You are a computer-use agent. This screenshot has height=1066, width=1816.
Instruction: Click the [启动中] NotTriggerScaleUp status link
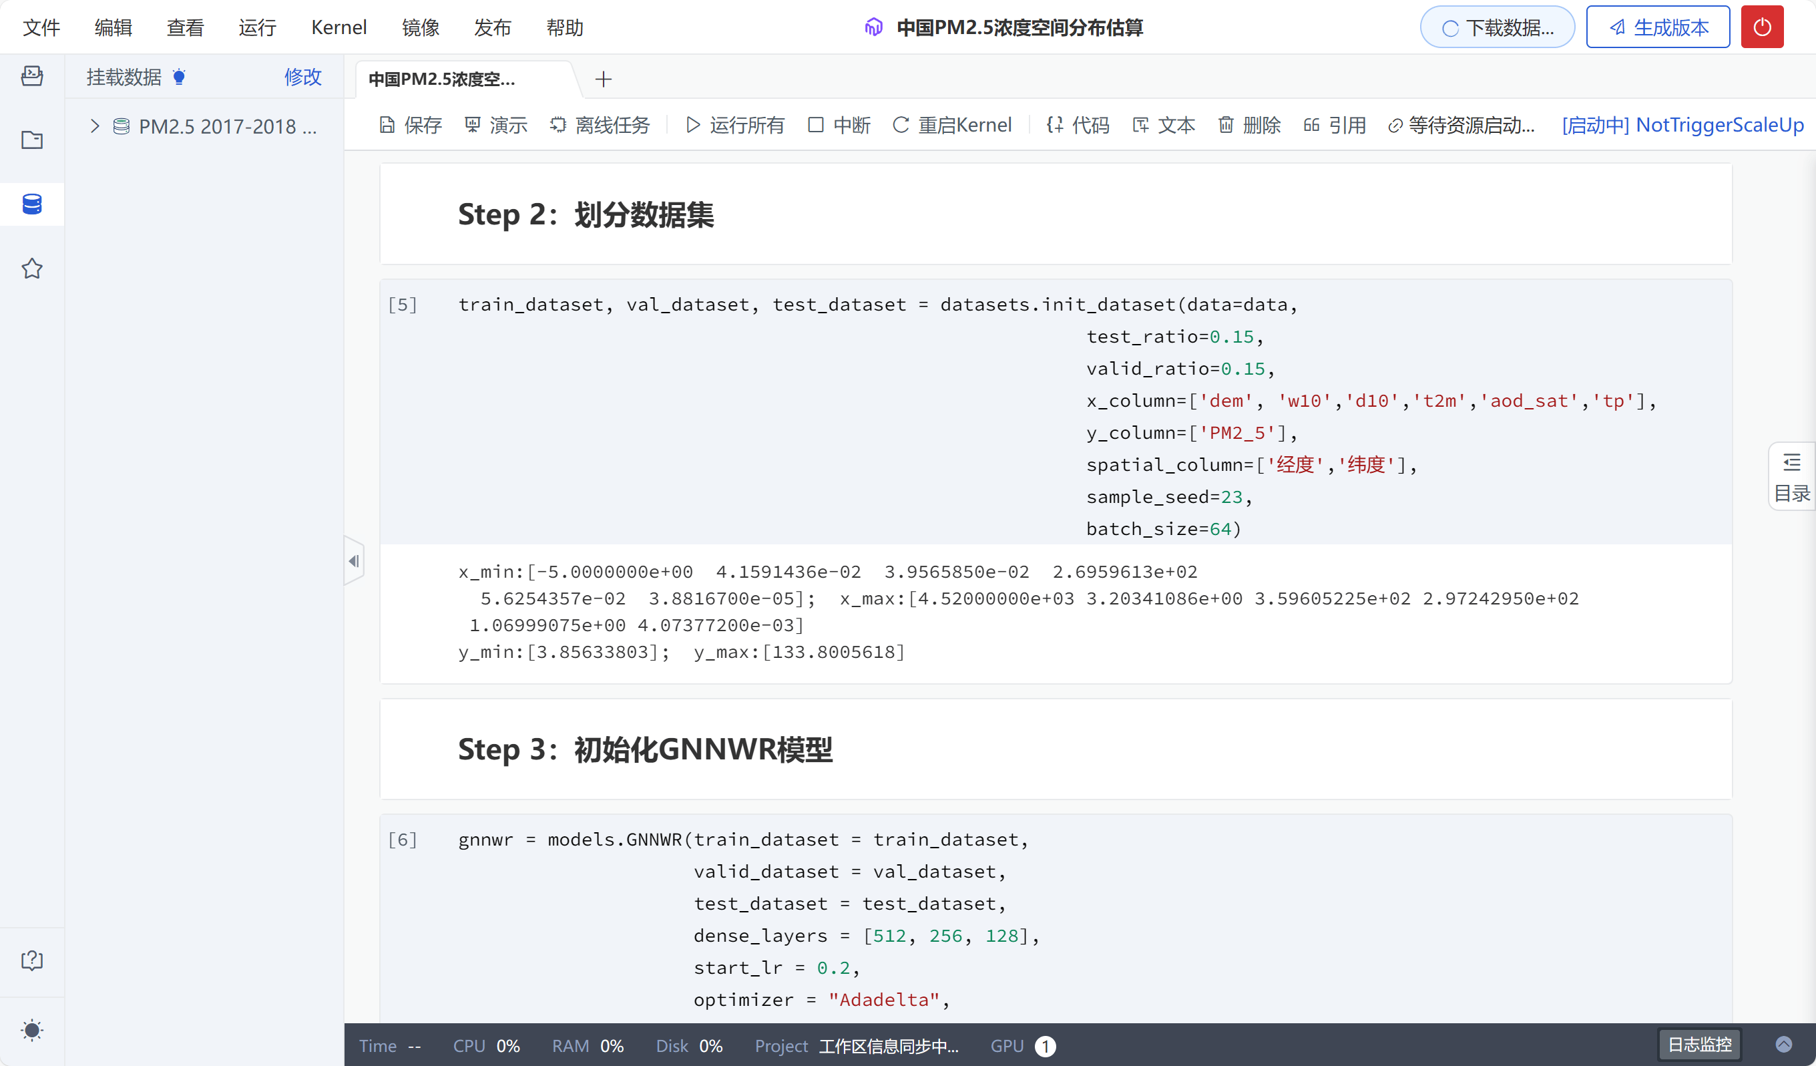point(1682,126)
